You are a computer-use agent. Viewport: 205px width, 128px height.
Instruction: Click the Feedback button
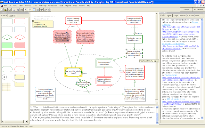point(199,10)
